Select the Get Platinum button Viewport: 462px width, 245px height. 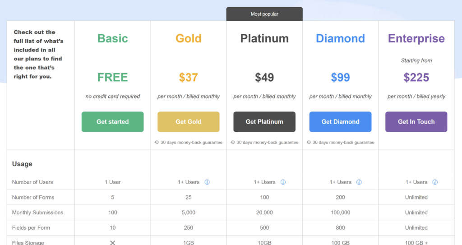click(x=264, y=122)
